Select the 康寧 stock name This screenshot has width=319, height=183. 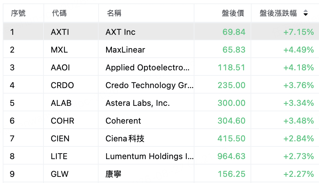coord(113,174)
